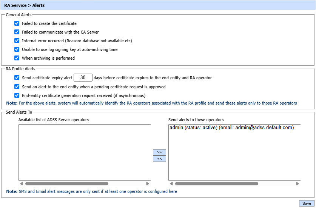
Task: Select the admin operator in alerts list
Action: [x=231, y=128]
